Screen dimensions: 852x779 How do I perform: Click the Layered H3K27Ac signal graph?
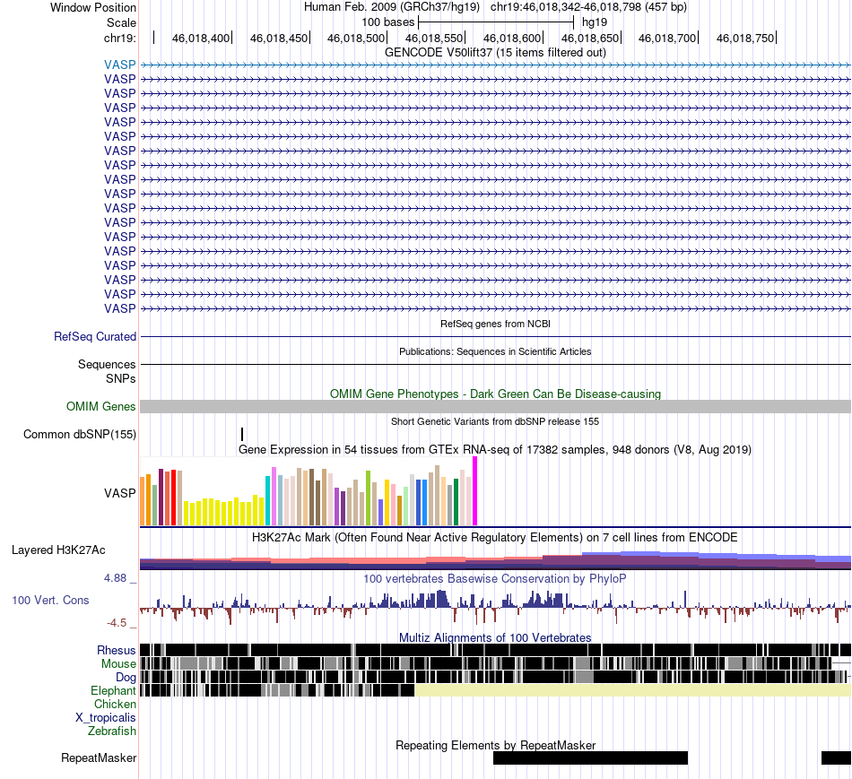[x=495, y=560]
